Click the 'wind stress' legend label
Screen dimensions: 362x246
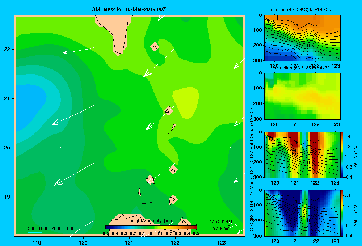pos(221,221)
